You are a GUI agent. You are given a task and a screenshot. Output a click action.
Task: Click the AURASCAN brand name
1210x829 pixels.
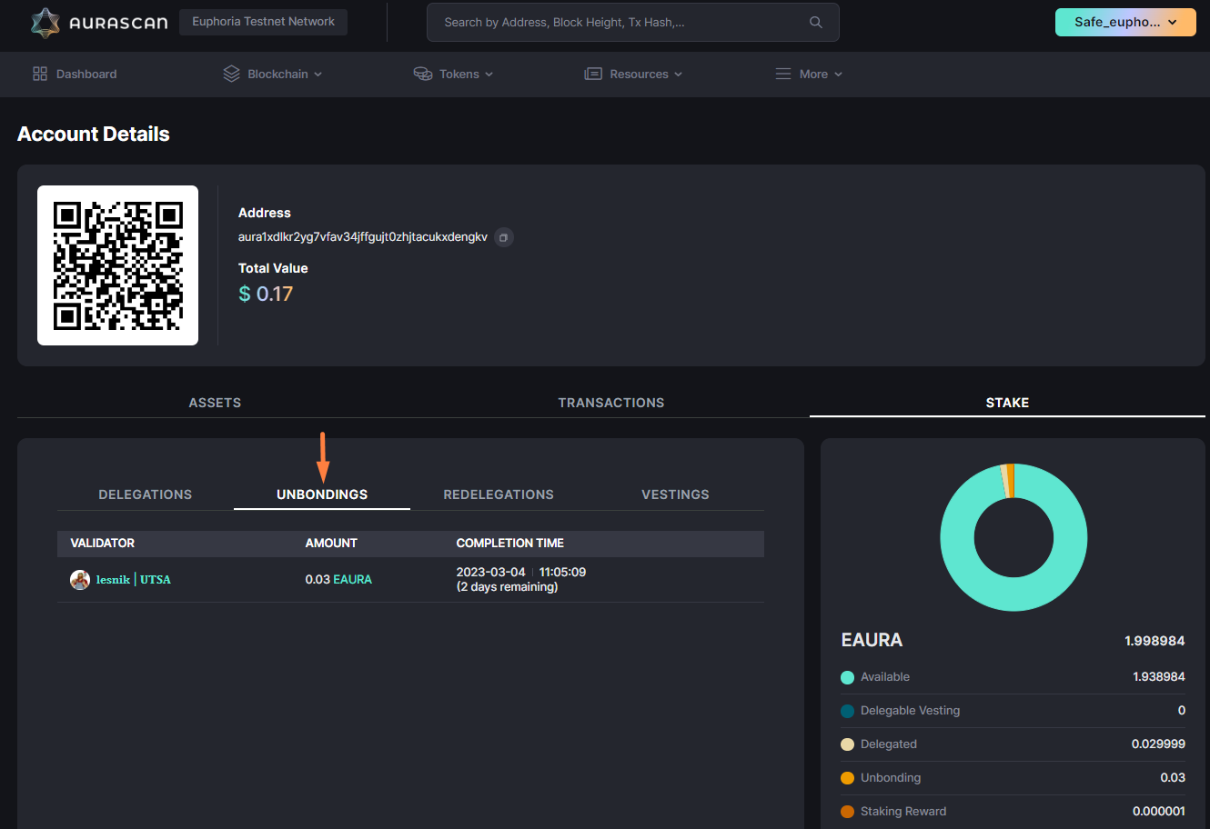(x=118, y=24)
